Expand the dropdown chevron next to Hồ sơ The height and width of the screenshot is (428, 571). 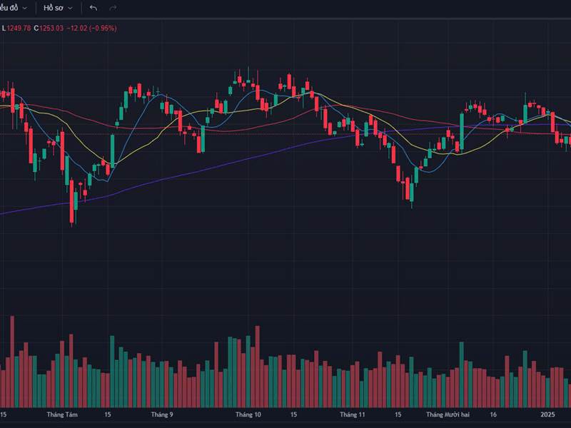(70, 8)
